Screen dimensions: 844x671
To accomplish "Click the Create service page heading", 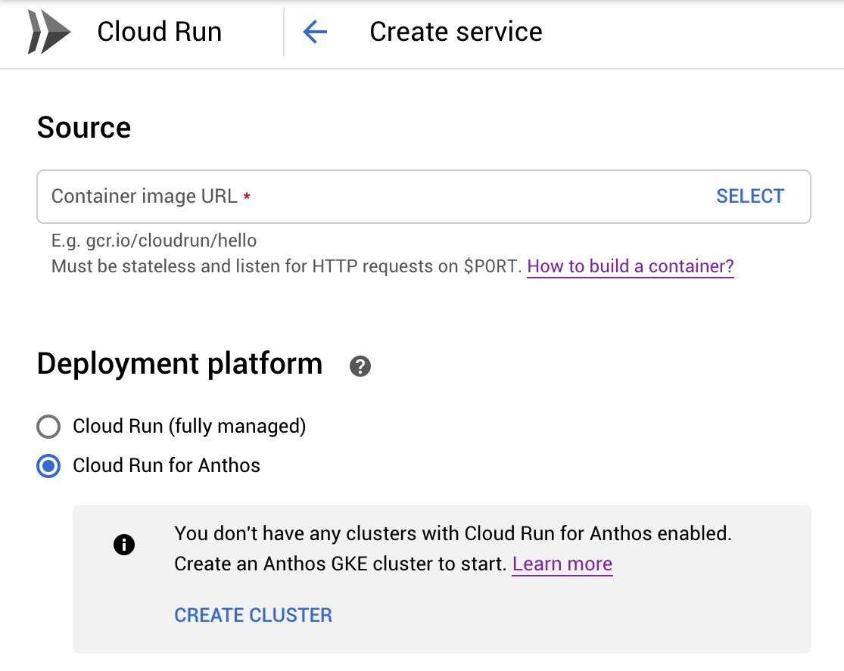I will point(456,32).
